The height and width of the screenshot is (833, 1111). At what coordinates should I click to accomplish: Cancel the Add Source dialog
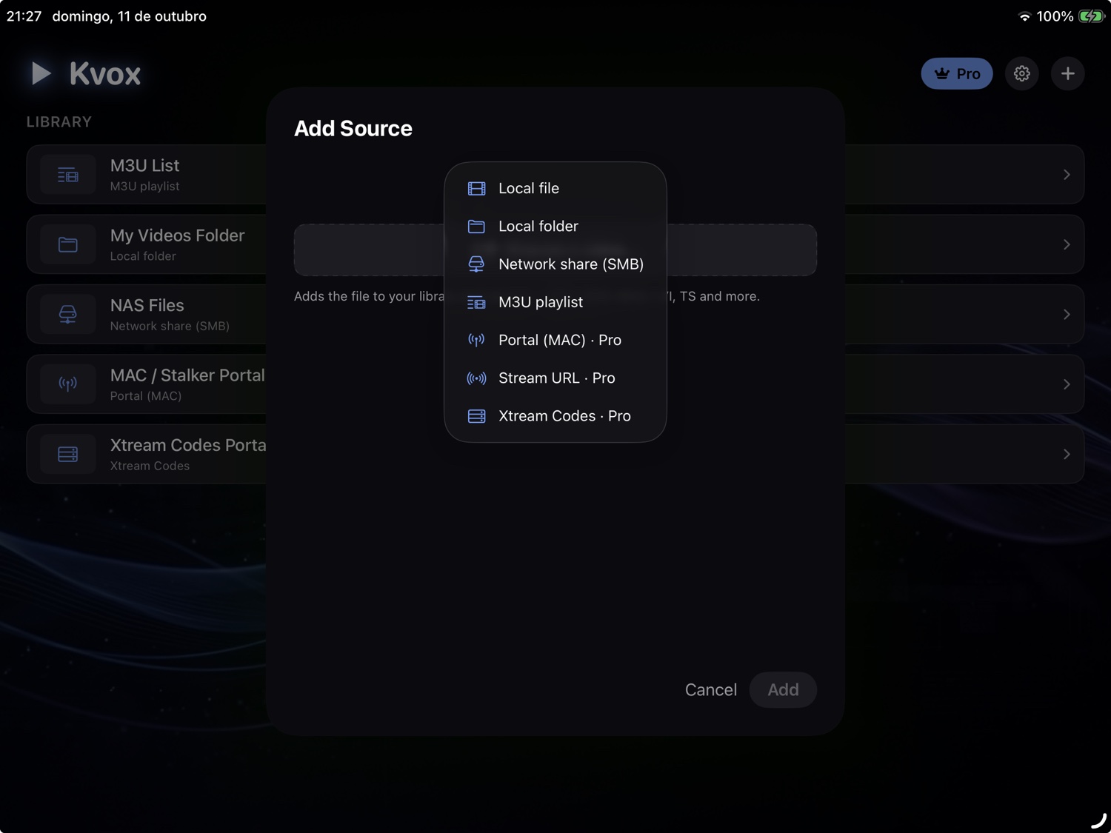coord(711,690)
